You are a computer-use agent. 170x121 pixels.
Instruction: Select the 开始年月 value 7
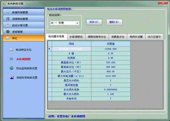(x=111, y=99)
